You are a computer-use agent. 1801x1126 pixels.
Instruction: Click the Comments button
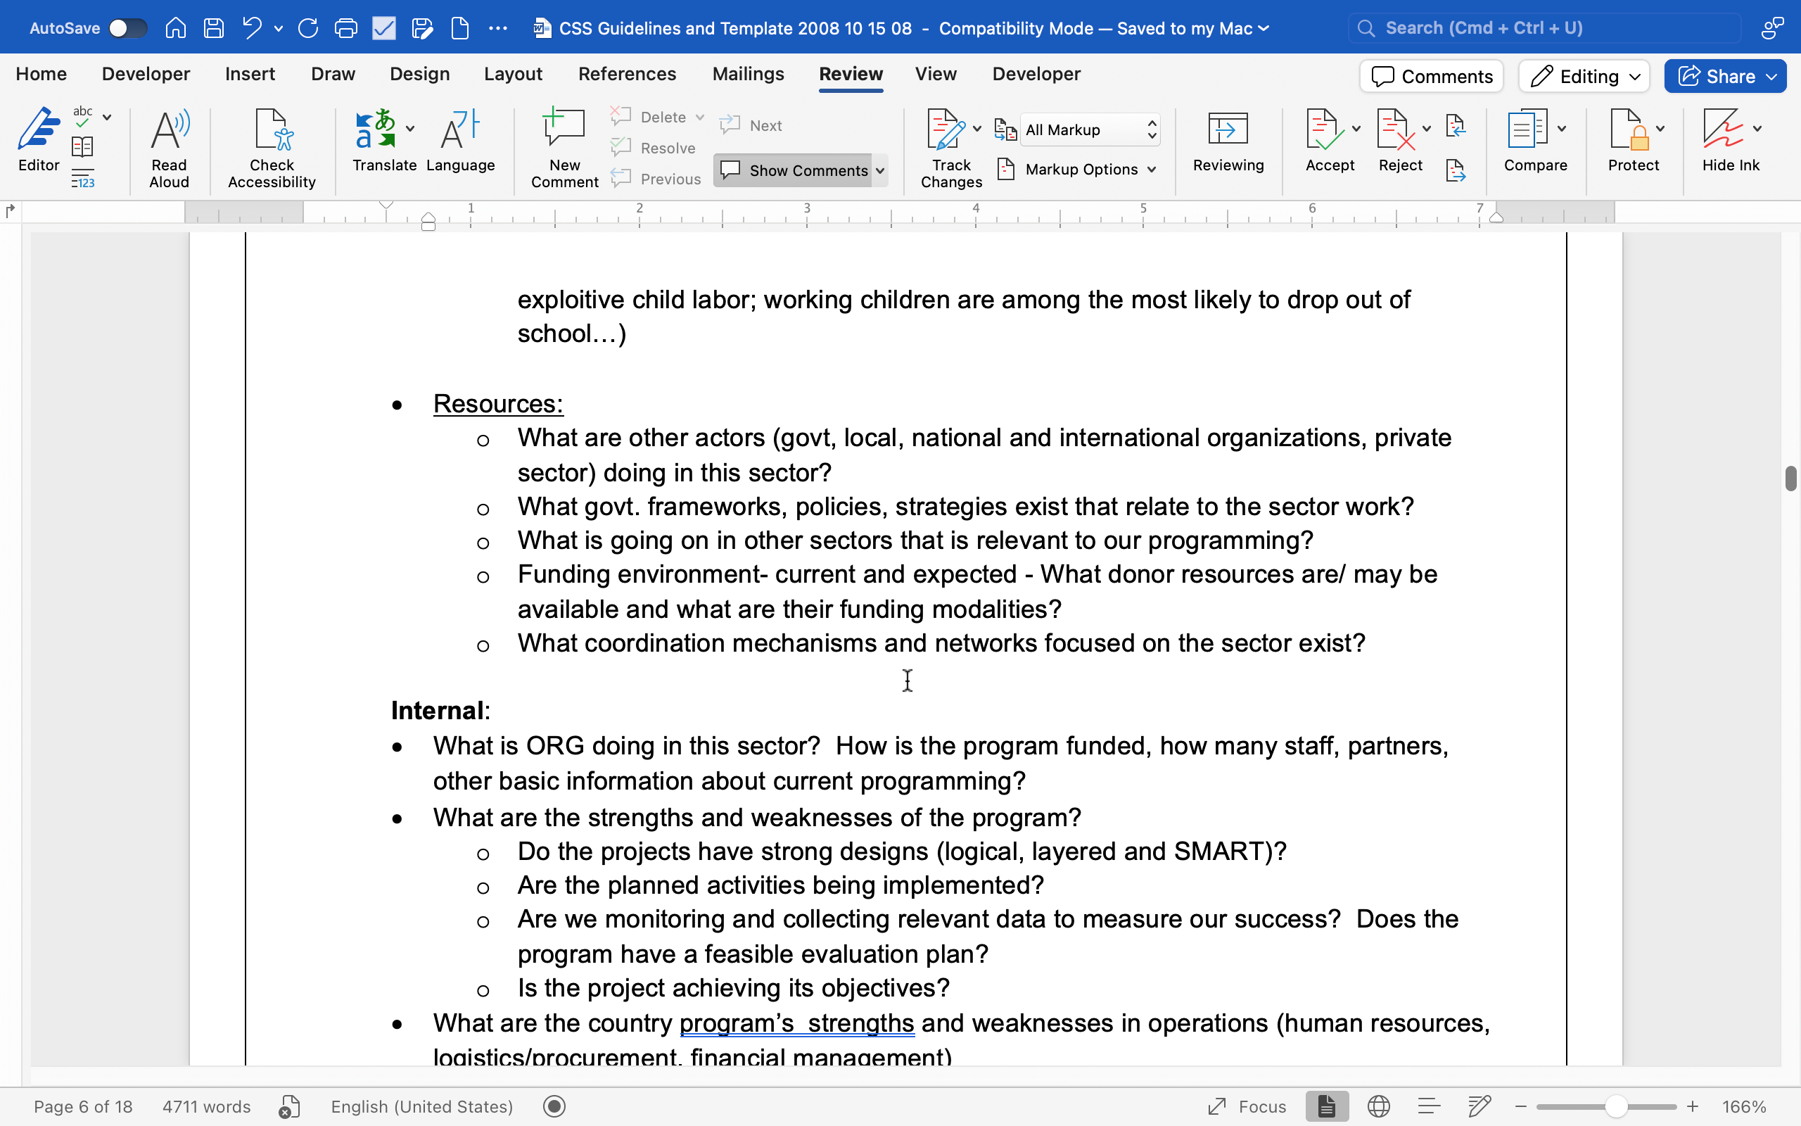pyautogui.click(x=1431, y=76)
